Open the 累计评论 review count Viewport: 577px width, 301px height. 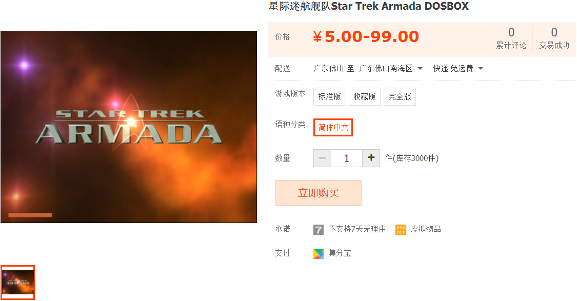(x=511, y=38)
